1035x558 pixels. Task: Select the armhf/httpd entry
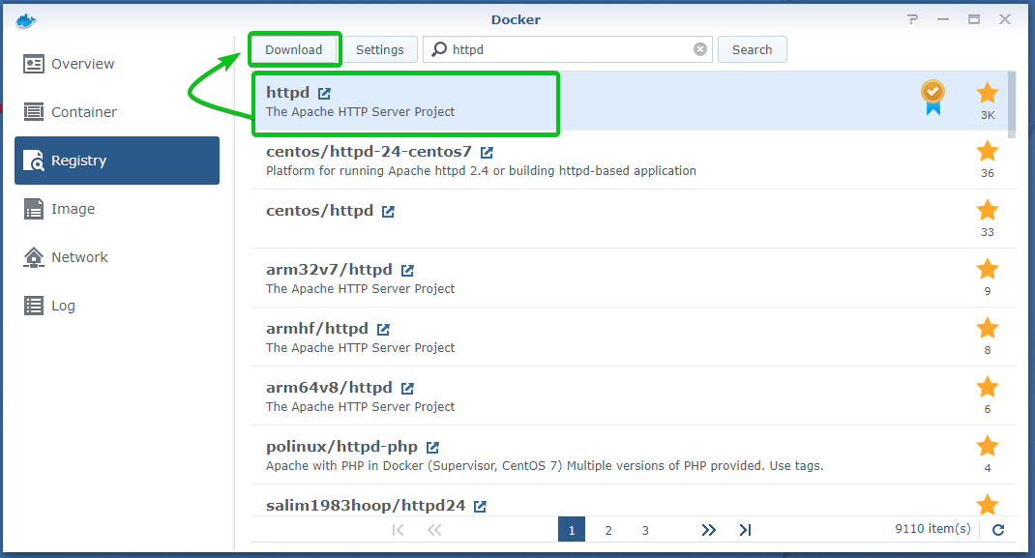(x=629, y=338)
